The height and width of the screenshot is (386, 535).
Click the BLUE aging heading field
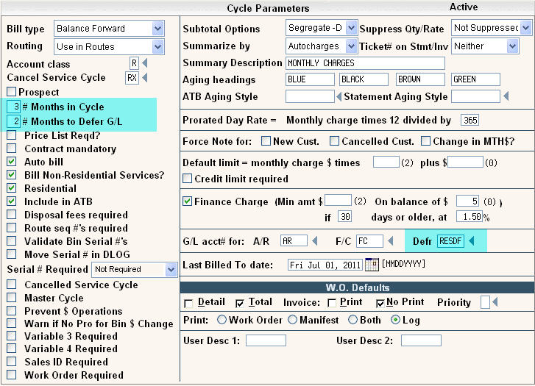tap(310, 79)
